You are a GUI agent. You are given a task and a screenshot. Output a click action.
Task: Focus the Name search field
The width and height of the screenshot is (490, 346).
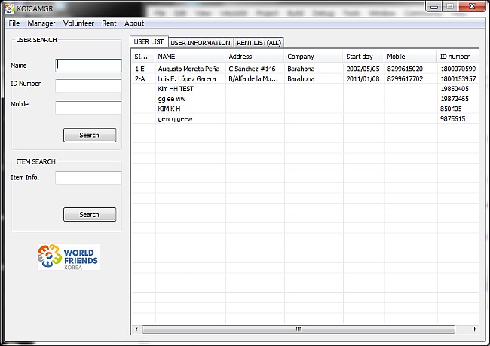[x=88, y=66]
